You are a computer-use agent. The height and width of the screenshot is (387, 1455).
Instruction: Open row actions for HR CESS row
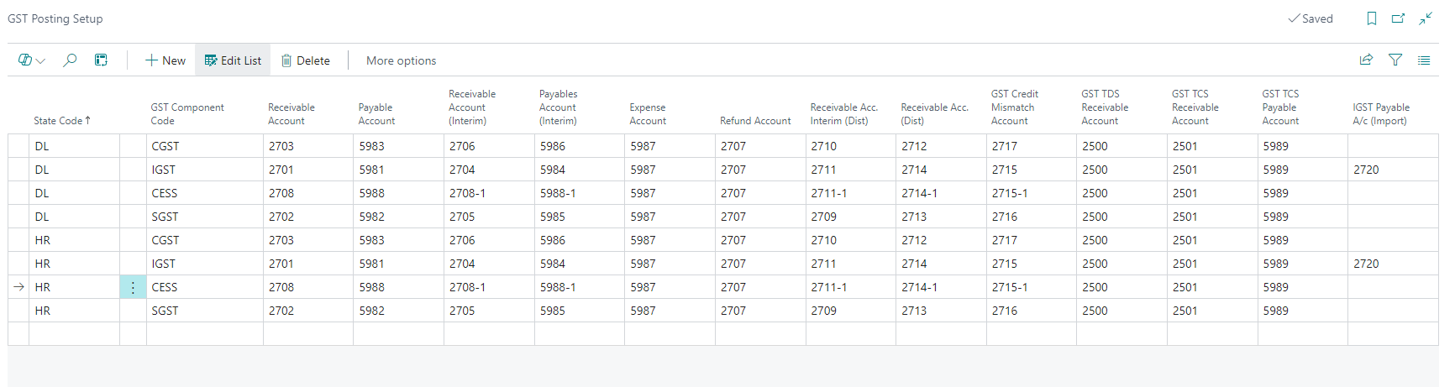point(133,287)
